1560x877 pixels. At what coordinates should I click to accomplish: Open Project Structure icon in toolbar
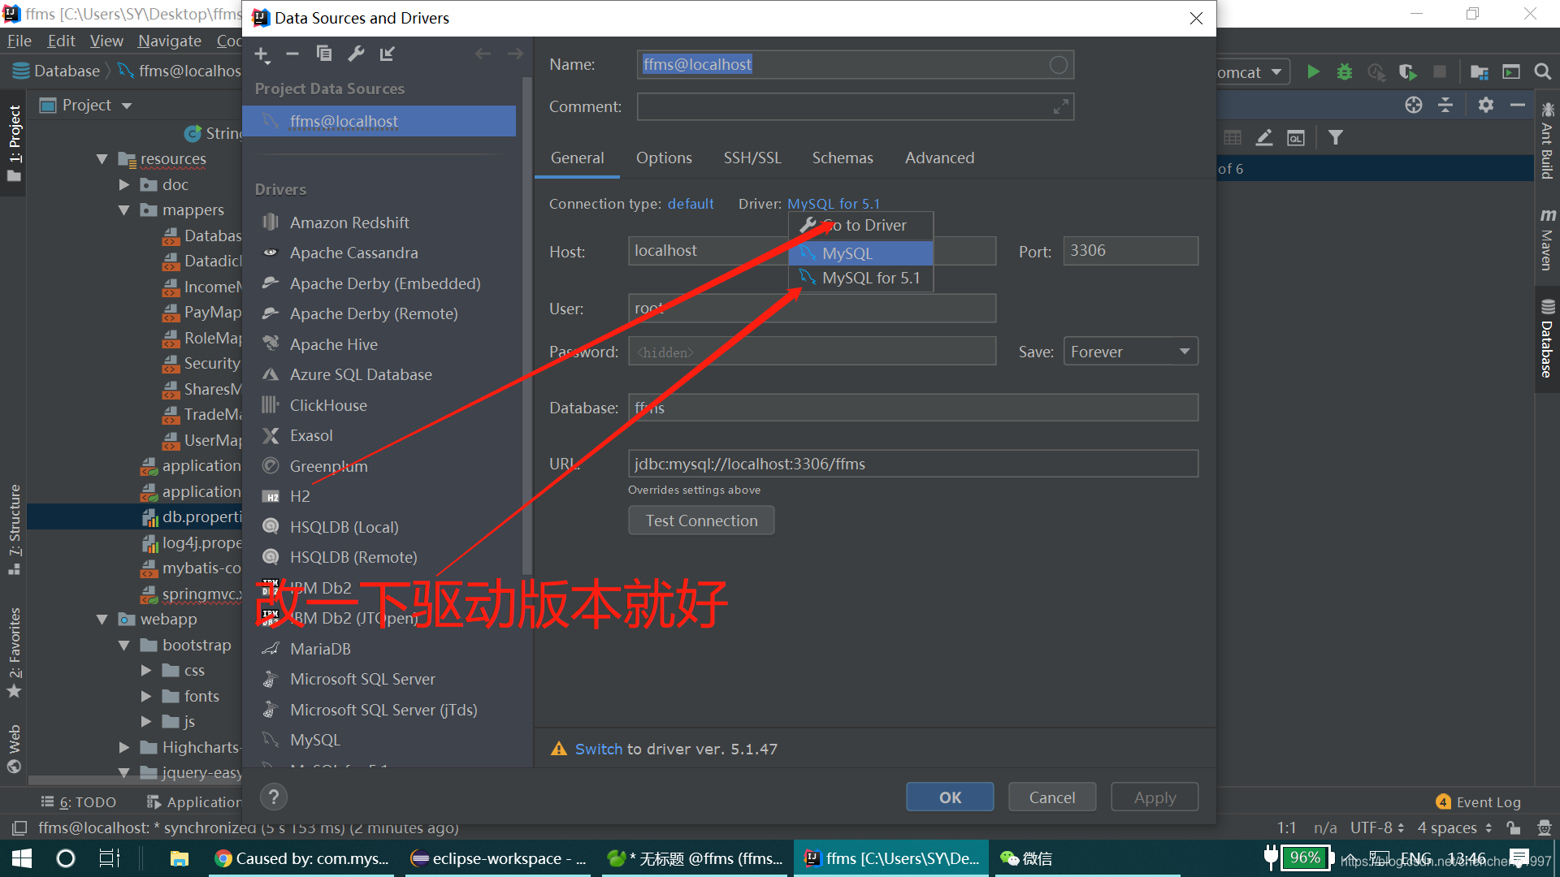(x=1479, y=72)
